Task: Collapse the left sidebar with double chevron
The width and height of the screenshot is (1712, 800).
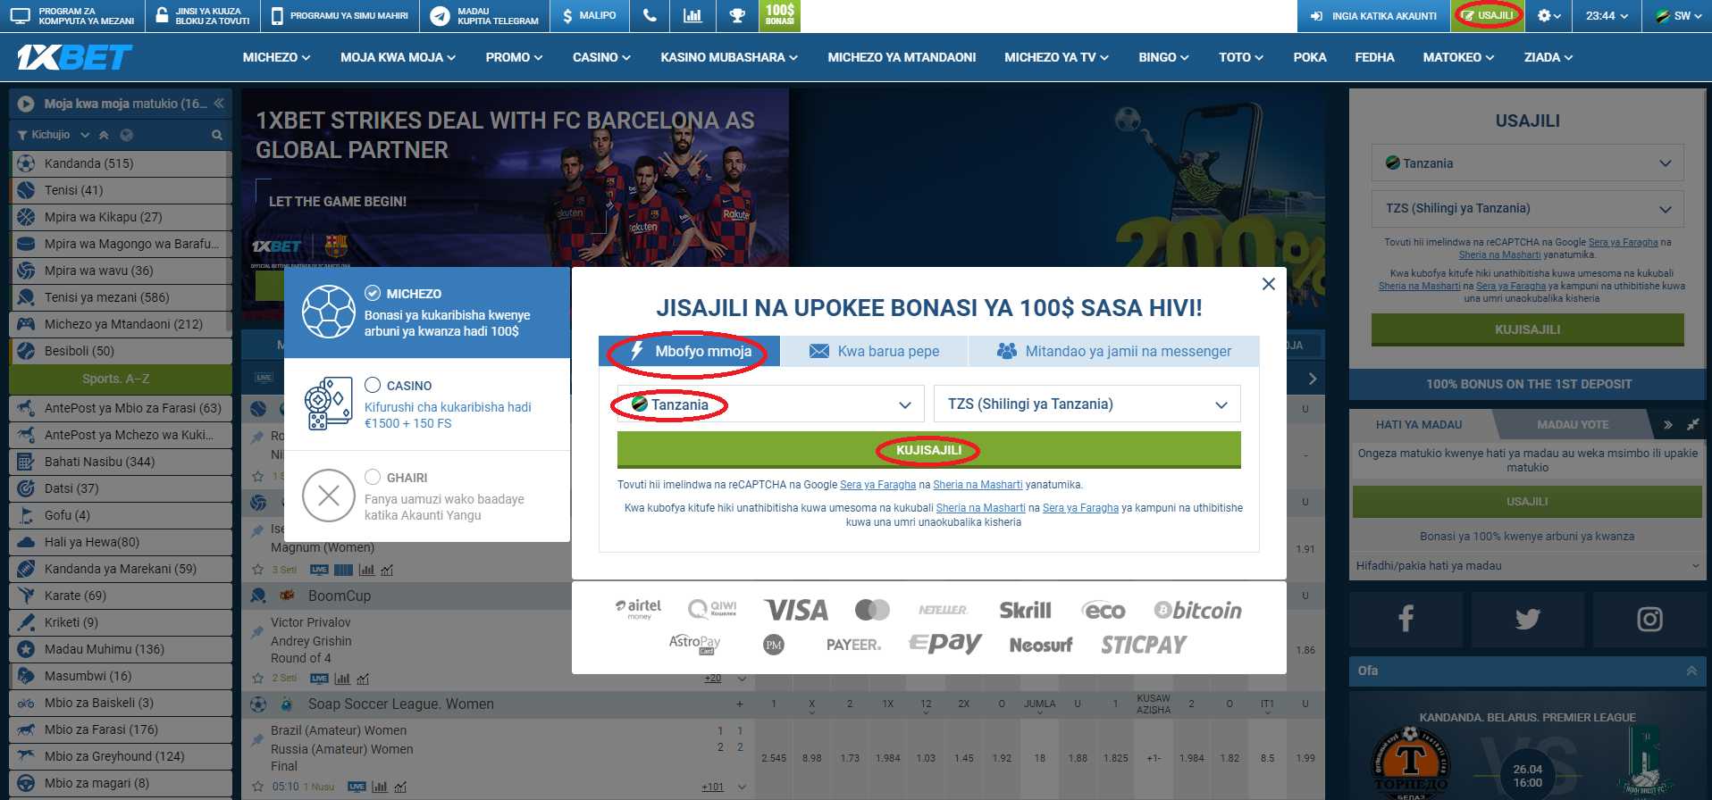Action: [218, 104]
